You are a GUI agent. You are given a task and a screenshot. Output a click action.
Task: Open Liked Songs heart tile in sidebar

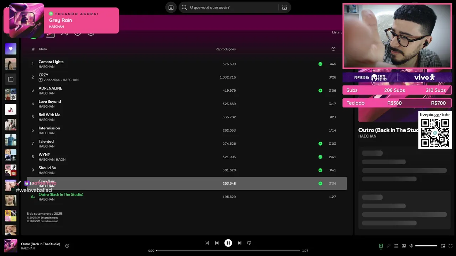[x=11, y=49]
